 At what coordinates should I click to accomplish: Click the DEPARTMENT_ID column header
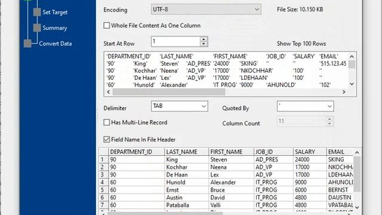137,152
